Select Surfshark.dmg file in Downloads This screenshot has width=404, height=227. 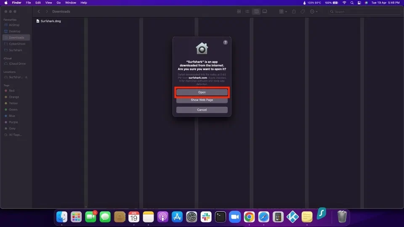coord(49,21)
